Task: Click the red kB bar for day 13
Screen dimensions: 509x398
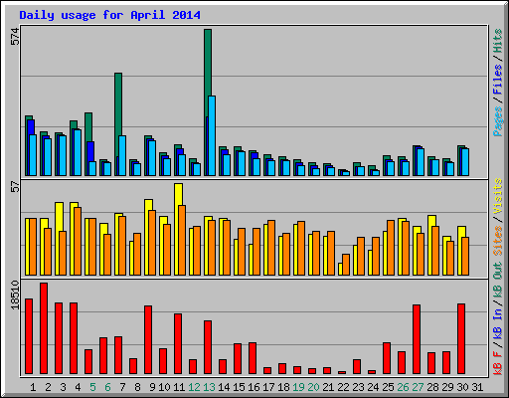Action: 208,347
